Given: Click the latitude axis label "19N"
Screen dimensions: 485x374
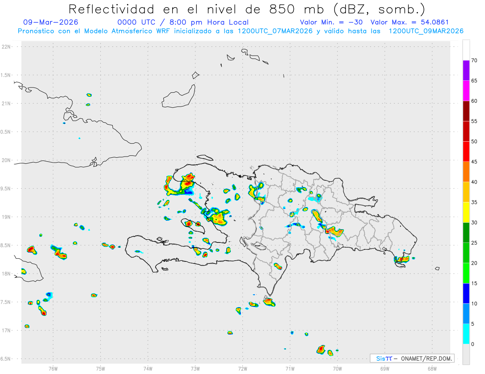Looking at the screenshot, I should (x=6, y=217).
